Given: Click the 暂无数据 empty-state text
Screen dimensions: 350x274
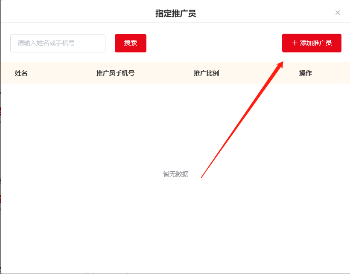Looking at the screenshot, I should (176, 174).
